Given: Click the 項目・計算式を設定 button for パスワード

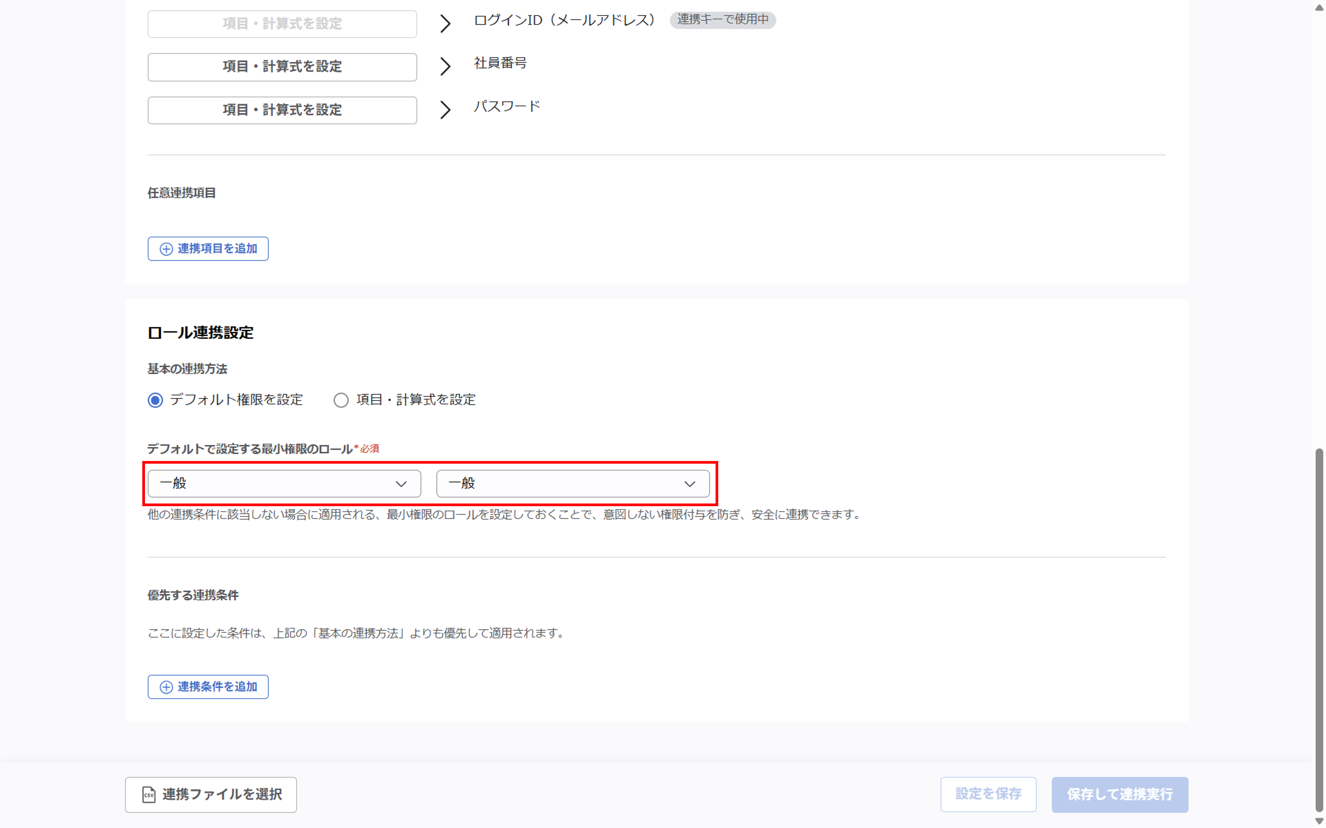Looking at the screenshot, I should tap(282, 110).
